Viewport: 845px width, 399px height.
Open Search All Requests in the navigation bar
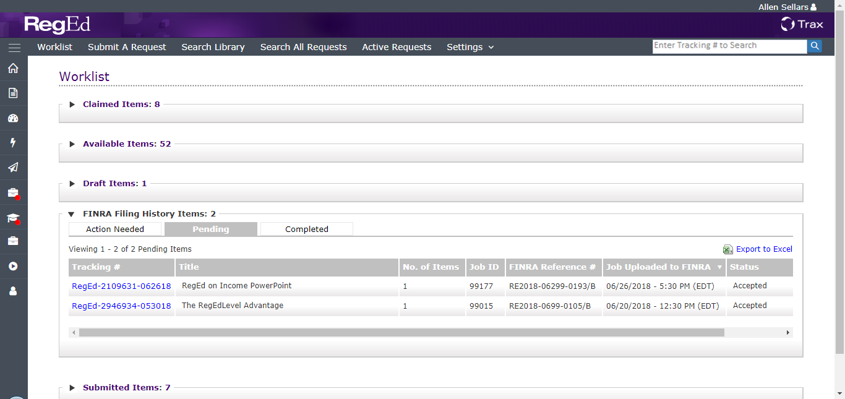[x=303, y=47]
